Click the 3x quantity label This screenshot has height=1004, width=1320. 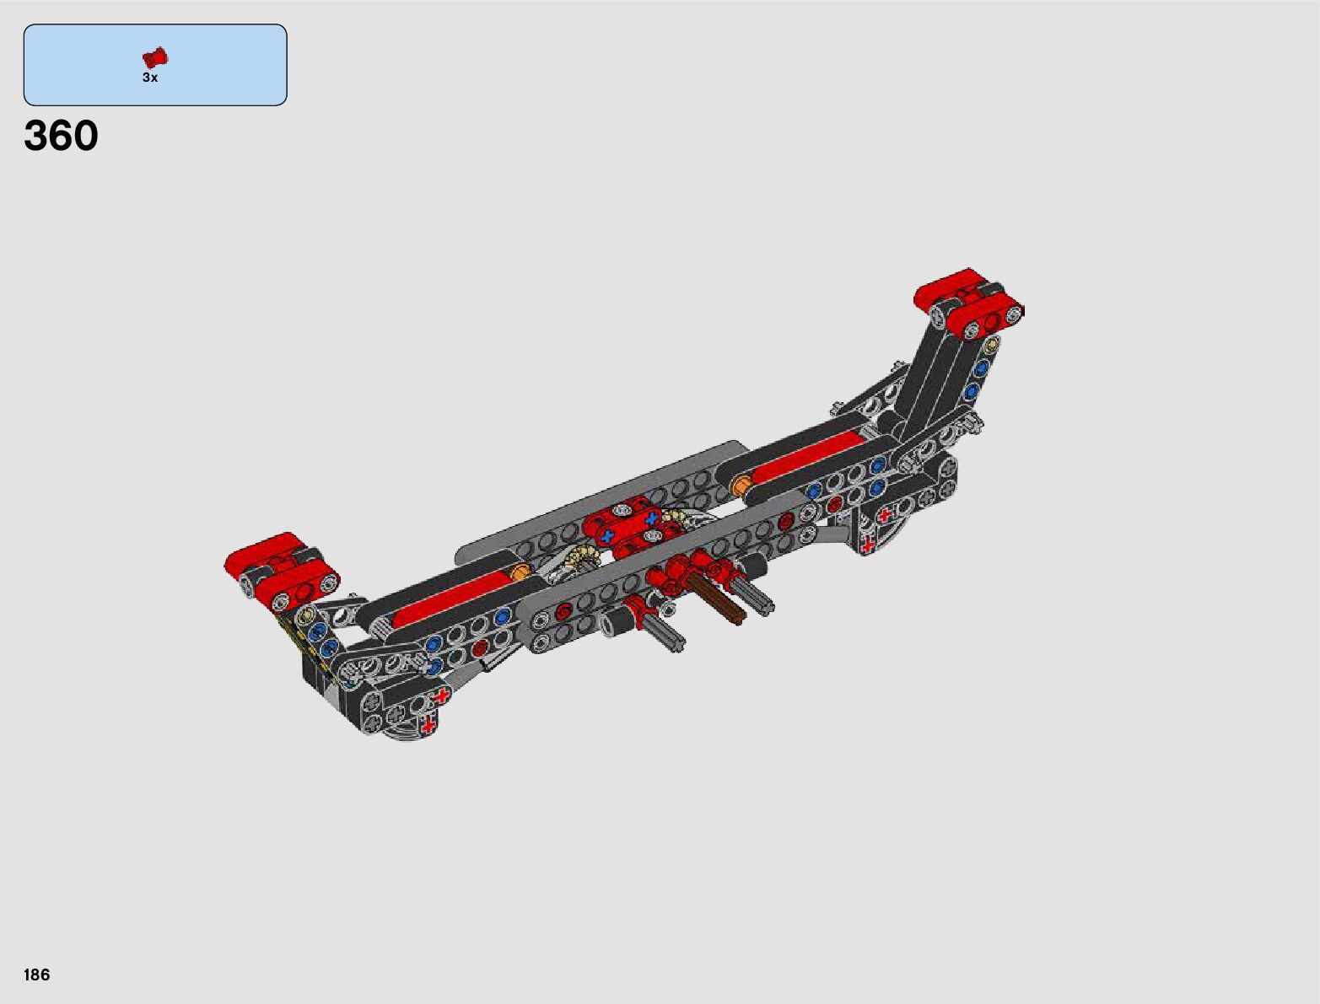(x=150, y=78)
